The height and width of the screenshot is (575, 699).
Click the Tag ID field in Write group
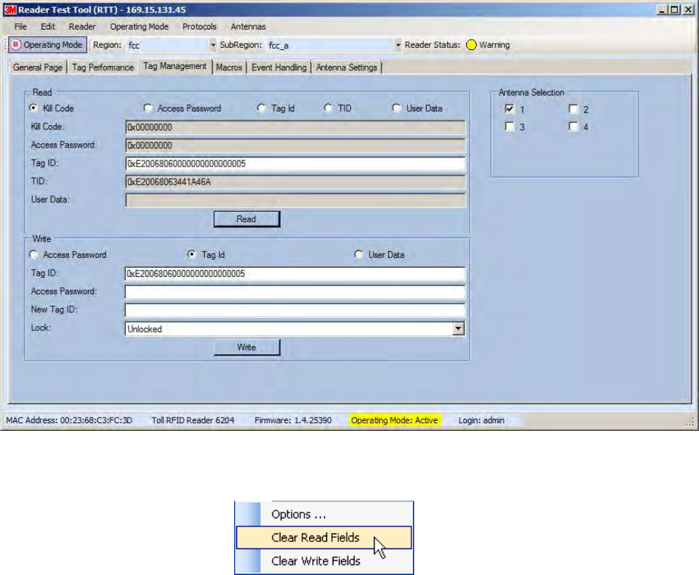coord(295,273)
